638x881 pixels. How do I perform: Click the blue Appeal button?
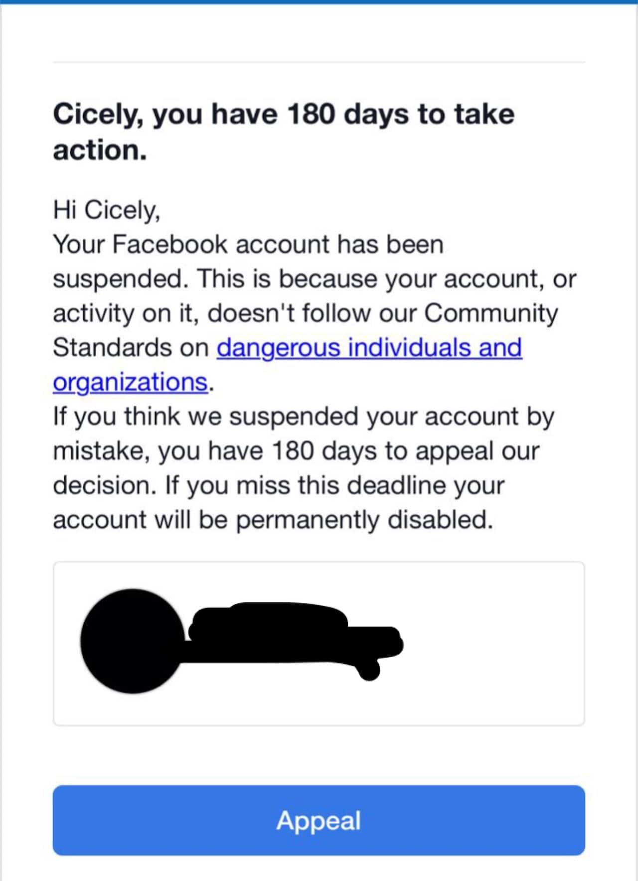pyautogui.click(x=319, y=820)
